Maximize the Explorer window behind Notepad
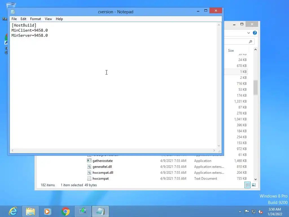 (x=242, y=24)
